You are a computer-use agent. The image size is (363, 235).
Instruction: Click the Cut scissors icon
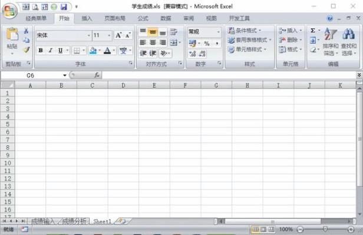pos(26,31)
